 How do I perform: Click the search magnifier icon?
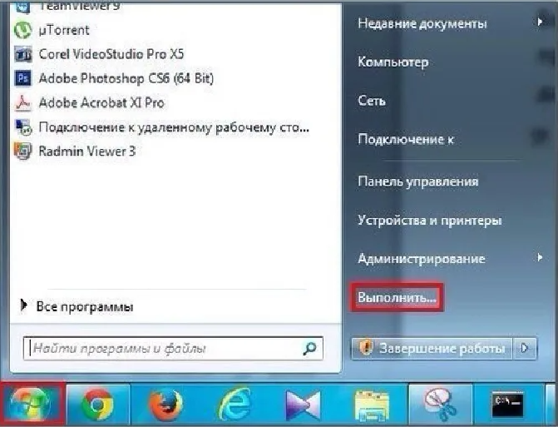309,348
